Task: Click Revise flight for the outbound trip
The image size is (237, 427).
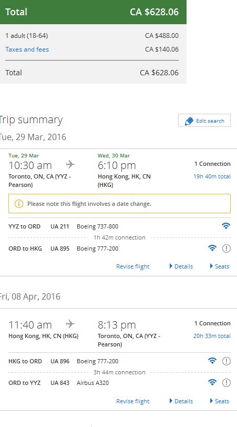Action: (x=132, y=266)
